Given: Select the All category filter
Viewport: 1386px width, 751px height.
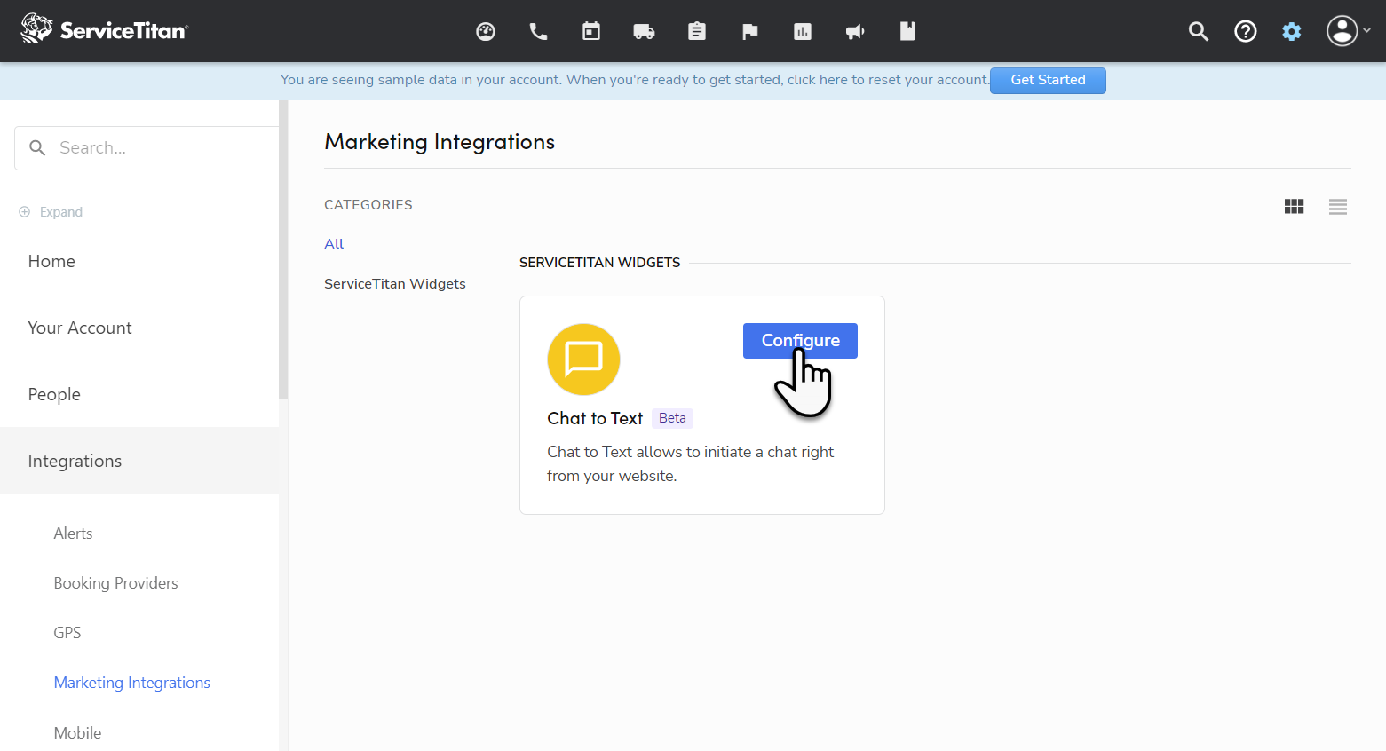Looking at the screenshot, I should pos(334,244).
